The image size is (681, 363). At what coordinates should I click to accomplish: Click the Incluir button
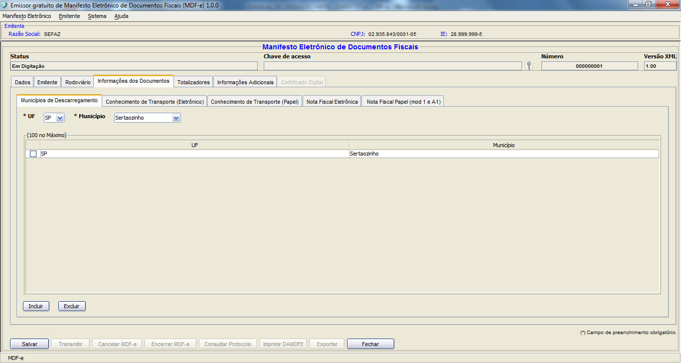[36, 306]
